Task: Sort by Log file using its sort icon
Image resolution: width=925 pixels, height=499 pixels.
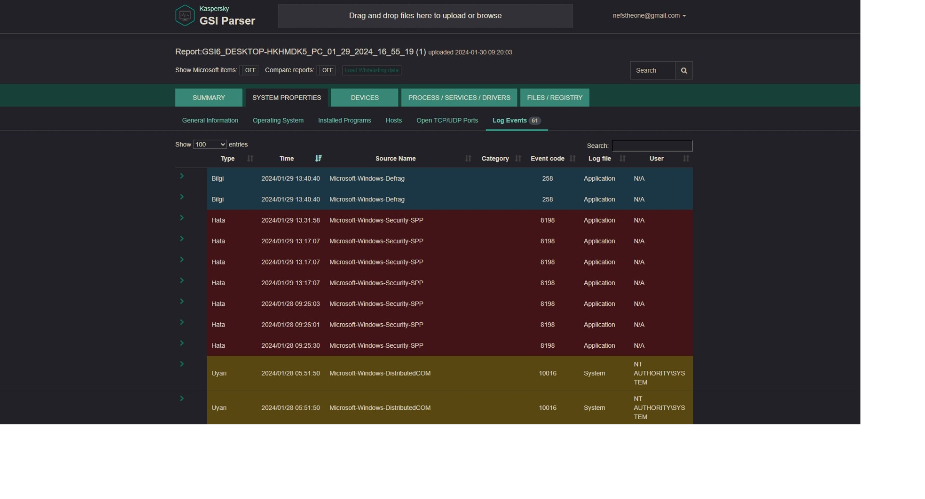Action: [623, 158]
